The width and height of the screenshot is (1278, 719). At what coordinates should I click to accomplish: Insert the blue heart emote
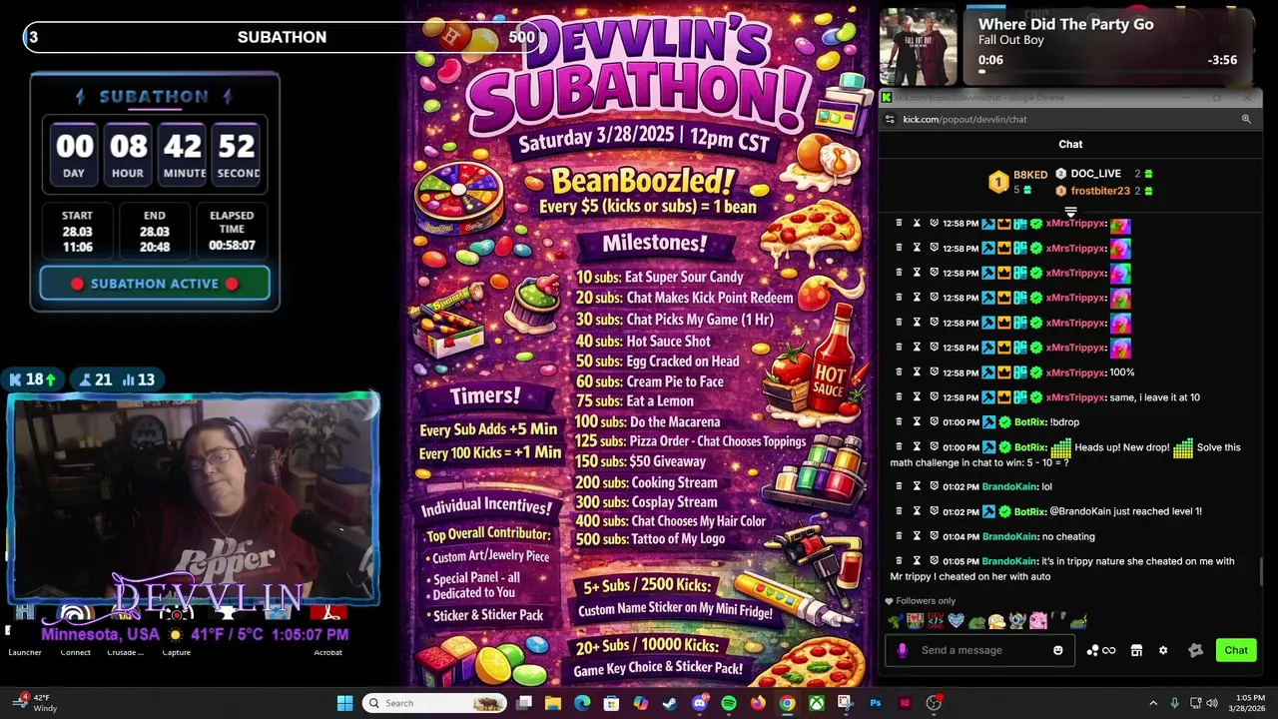[x=957, y=621]
